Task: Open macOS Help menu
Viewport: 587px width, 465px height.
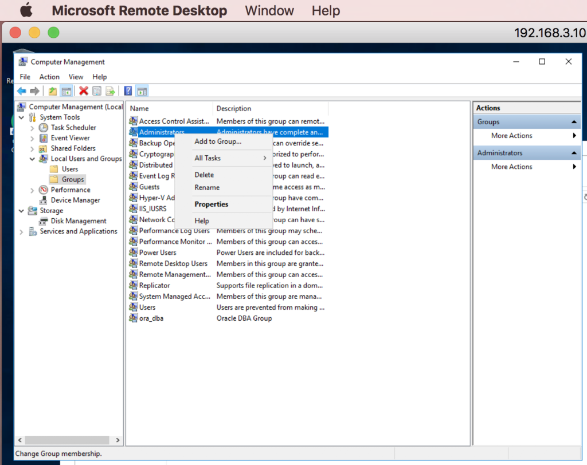Action: 326,10
